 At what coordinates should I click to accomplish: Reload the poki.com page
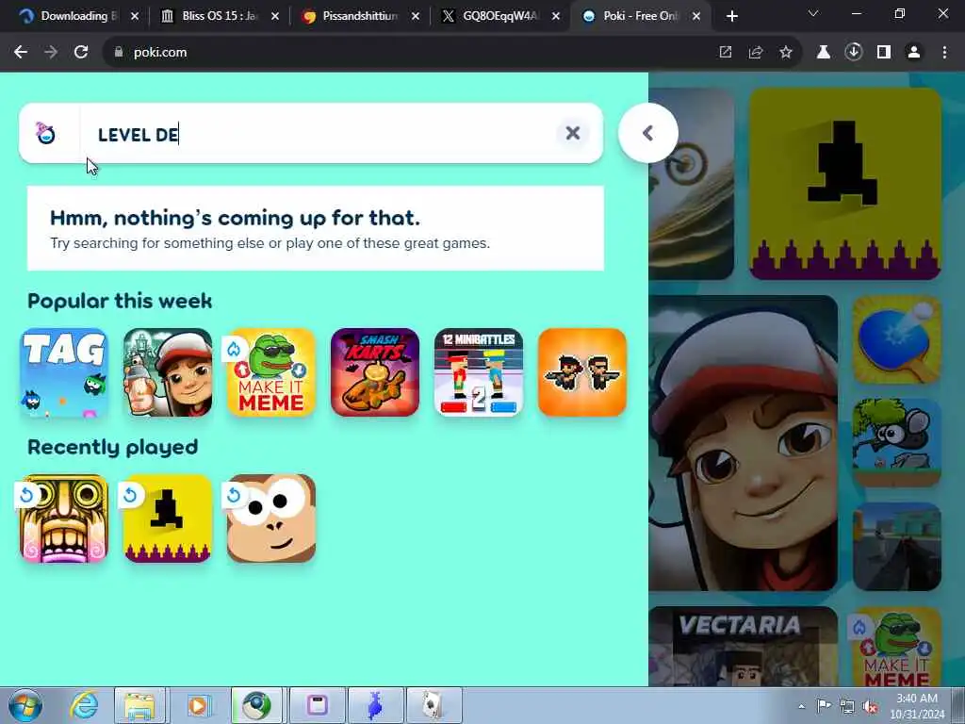pyautogui.click(x=81, y=53)
